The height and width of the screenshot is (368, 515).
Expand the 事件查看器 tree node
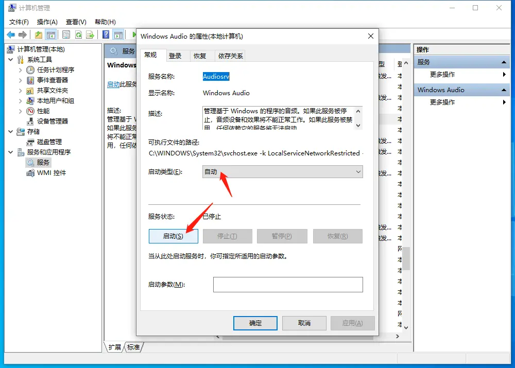coord(21,80)
